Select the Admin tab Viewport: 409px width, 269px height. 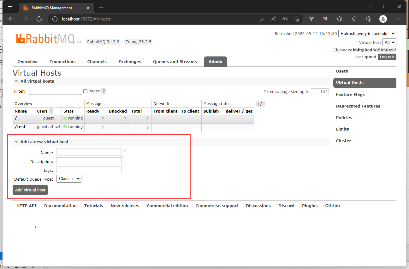[216, 61]
